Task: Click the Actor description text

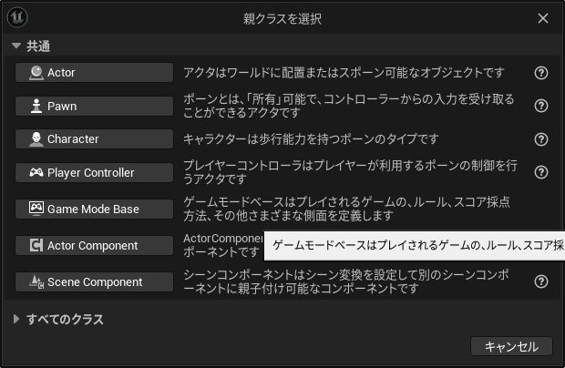Action: [344, 73]
